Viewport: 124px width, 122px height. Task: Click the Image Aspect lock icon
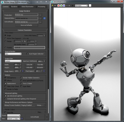click(23, 71)
